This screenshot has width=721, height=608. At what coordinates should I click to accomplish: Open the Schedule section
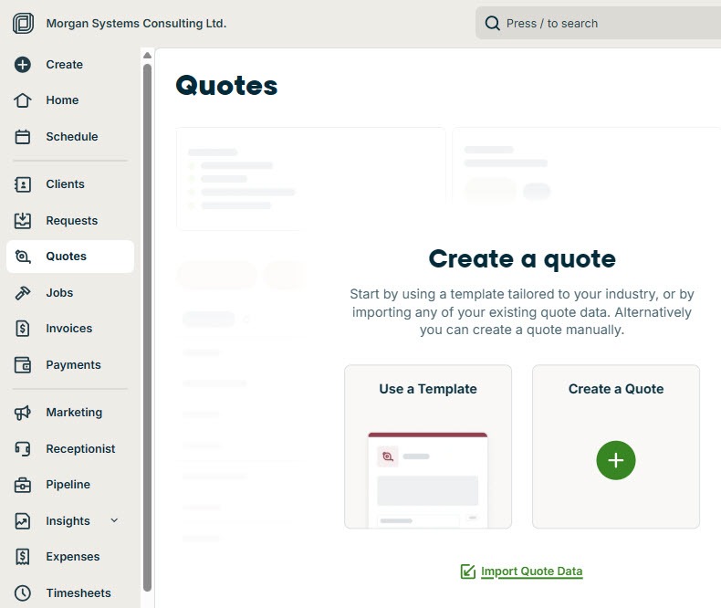(x=72, y=137)
